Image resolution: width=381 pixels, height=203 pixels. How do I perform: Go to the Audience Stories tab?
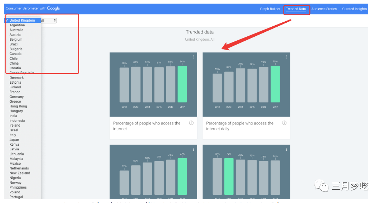point(324,9)
